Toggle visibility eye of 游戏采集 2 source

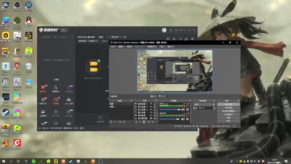coord(151,104)
